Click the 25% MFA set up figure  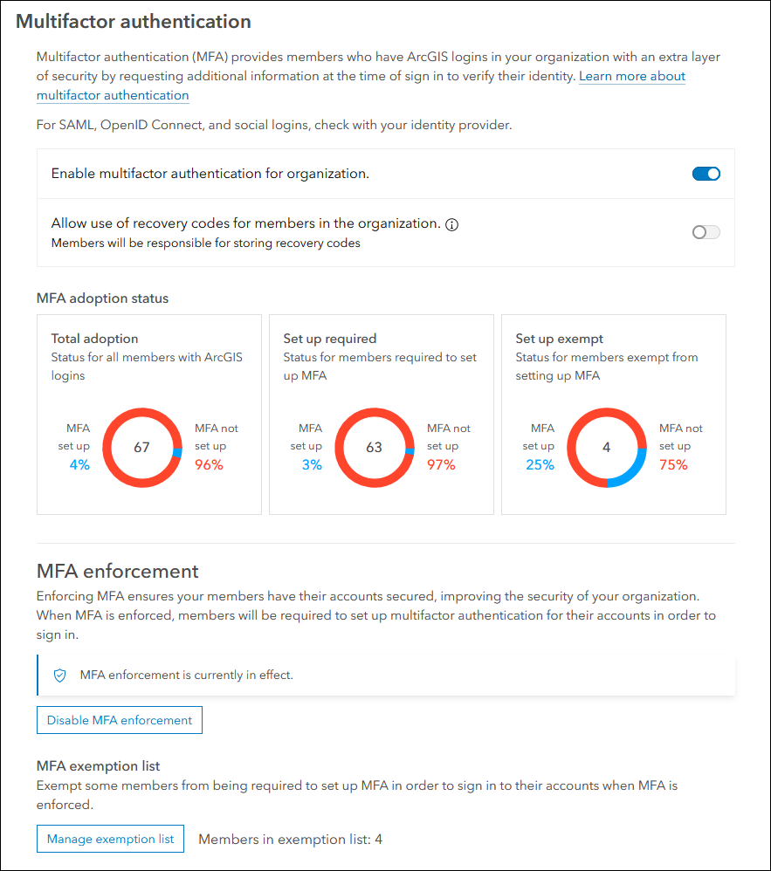(540, 465)
